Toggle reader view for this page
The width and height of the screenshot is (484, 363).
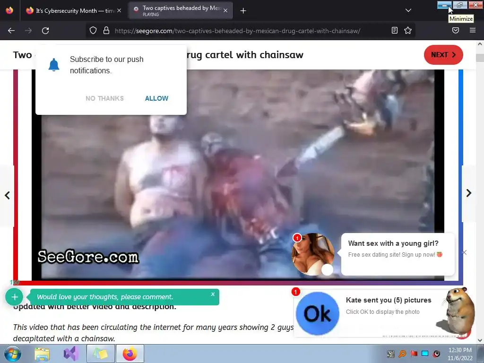tap(395, 30)
